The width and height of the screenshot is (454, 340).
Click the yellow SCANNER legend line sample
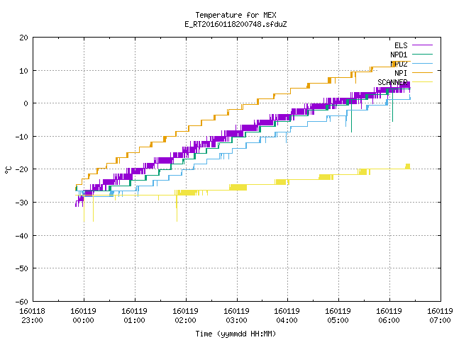point(422,82)
